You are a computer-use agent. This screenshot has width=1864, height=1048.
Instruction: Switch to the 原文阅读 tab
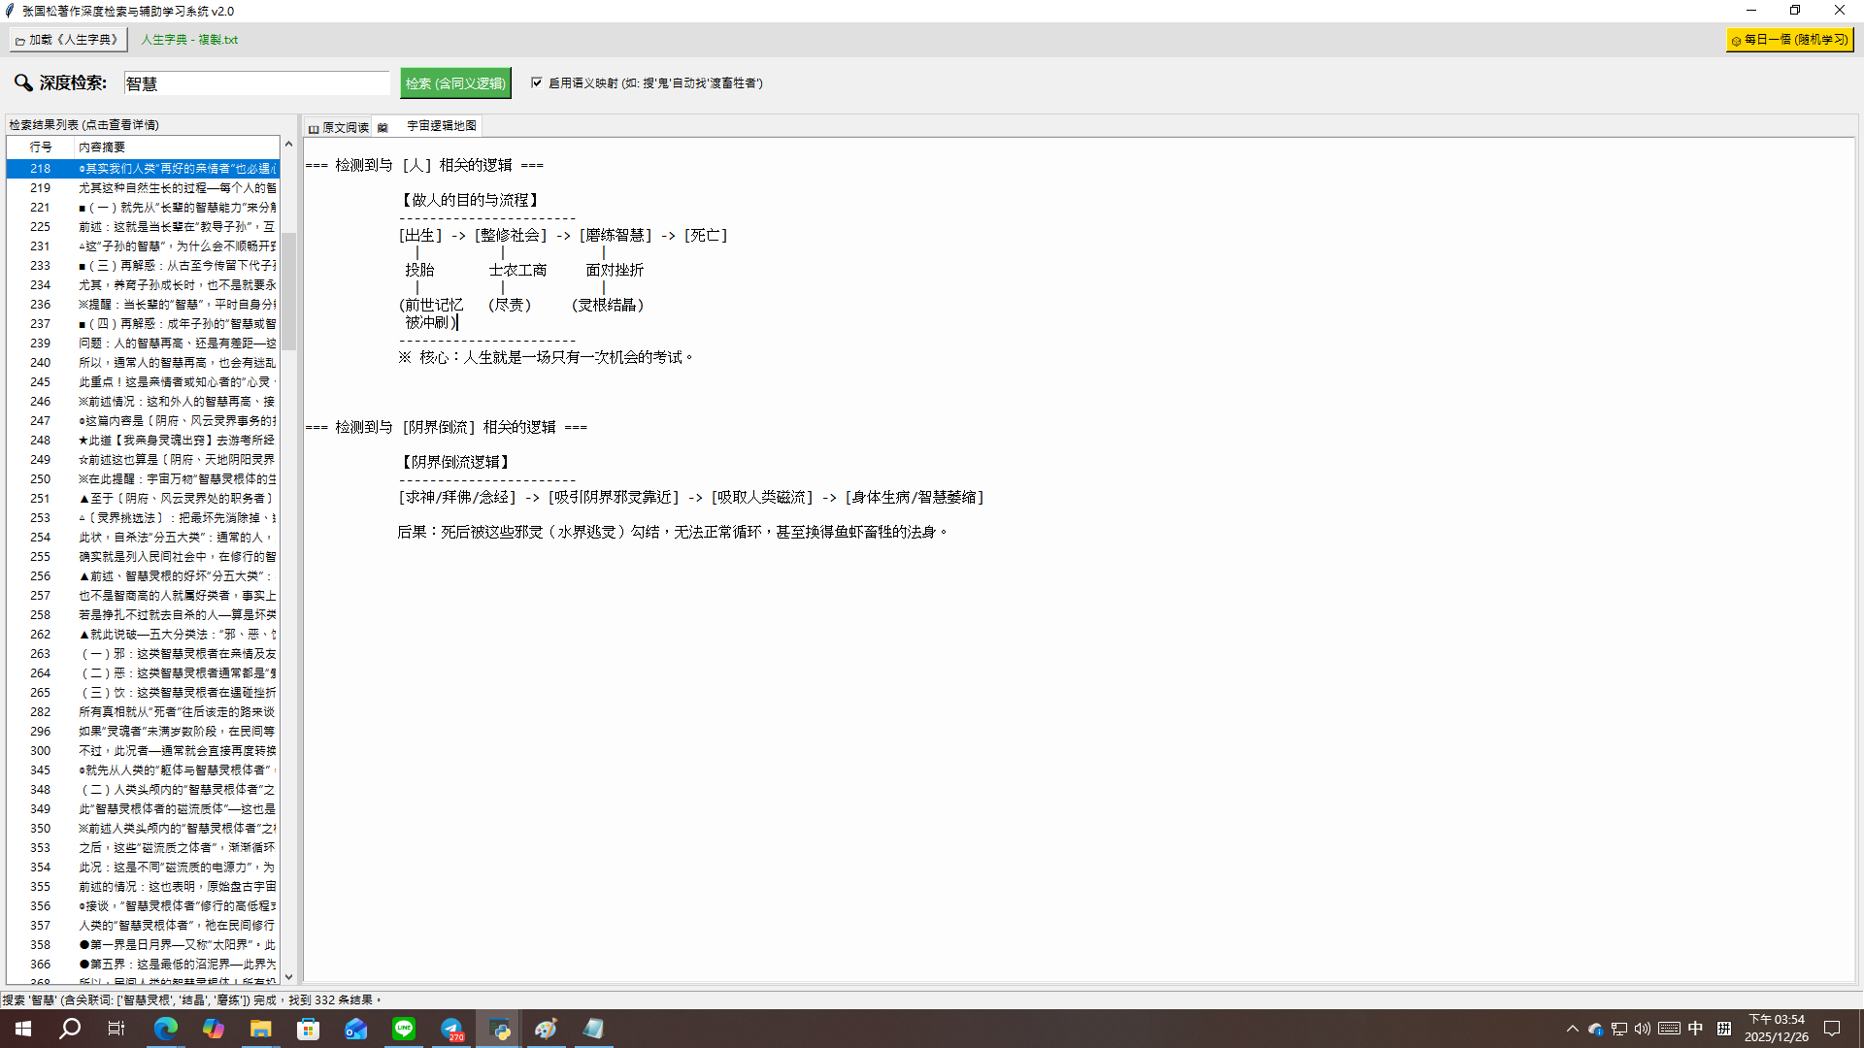click(339, 127)
